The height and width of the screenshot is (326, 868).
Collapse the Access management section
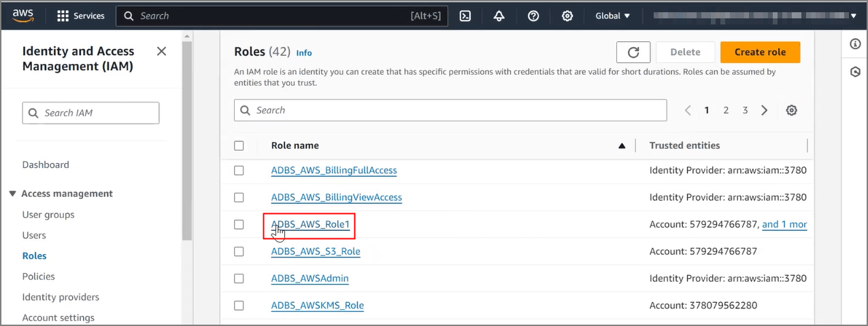[13, 194]
